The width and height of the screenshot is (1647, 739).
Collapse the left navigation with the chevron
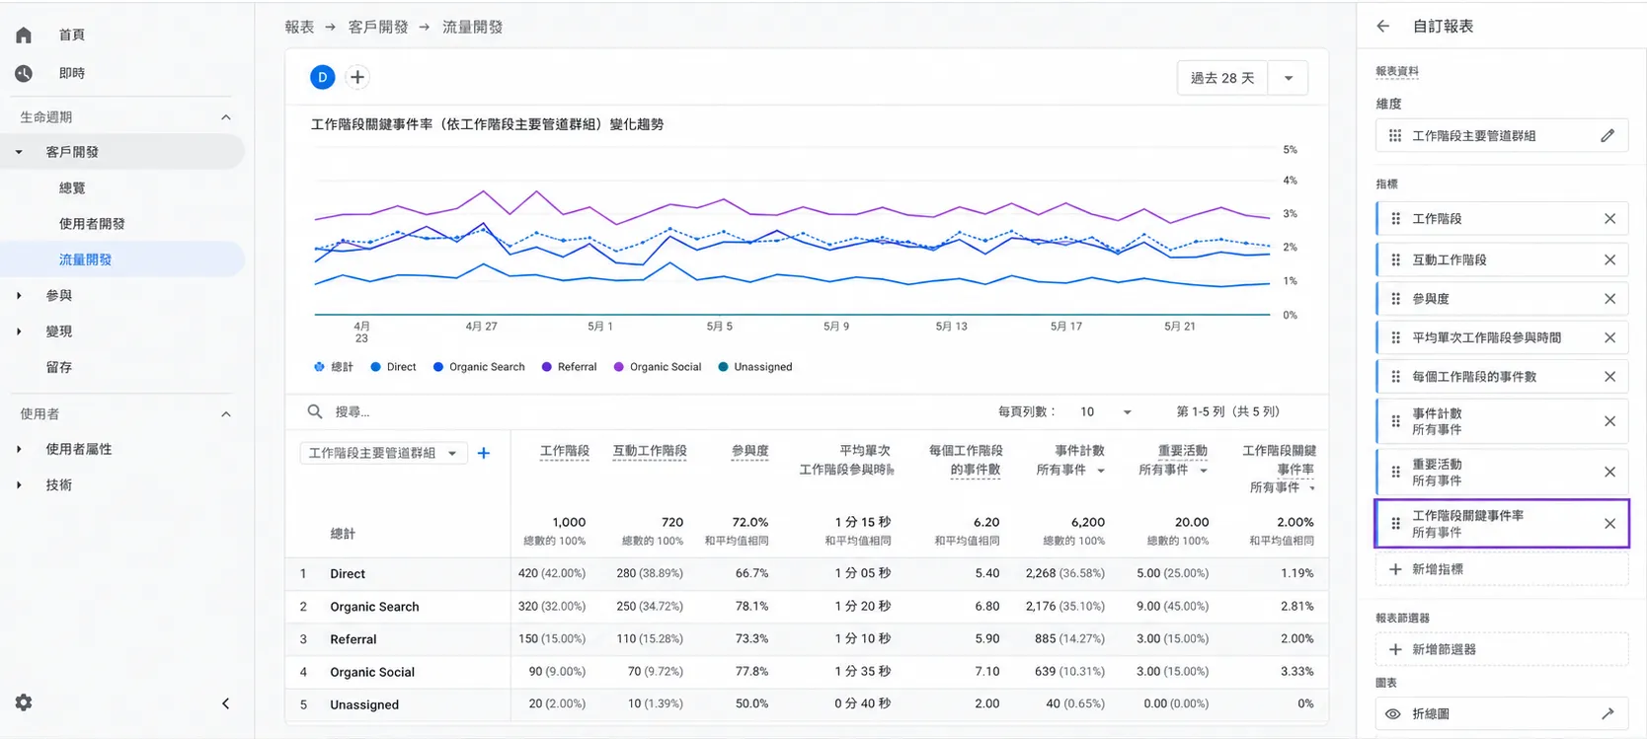point(225,703)
